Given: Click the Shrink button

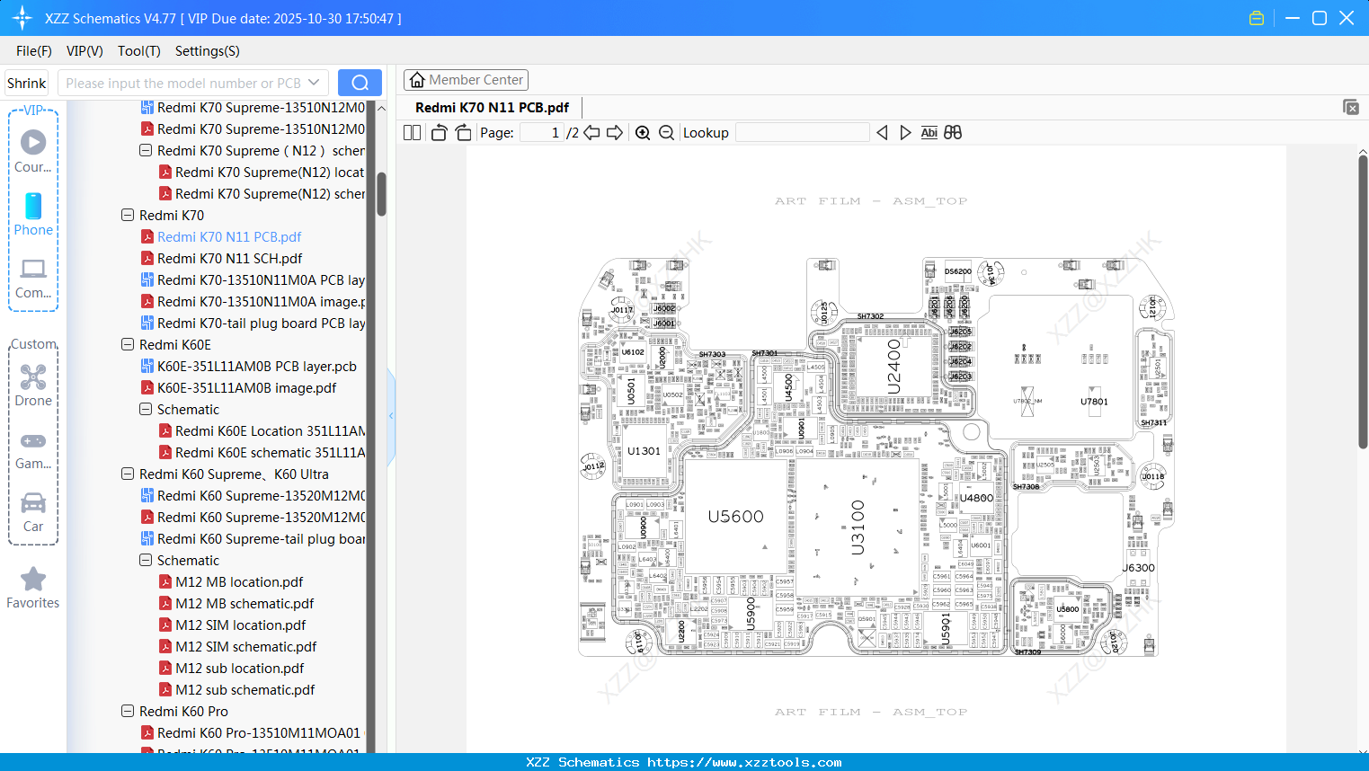Looking at the screenshot, I should tap(27, 83).
